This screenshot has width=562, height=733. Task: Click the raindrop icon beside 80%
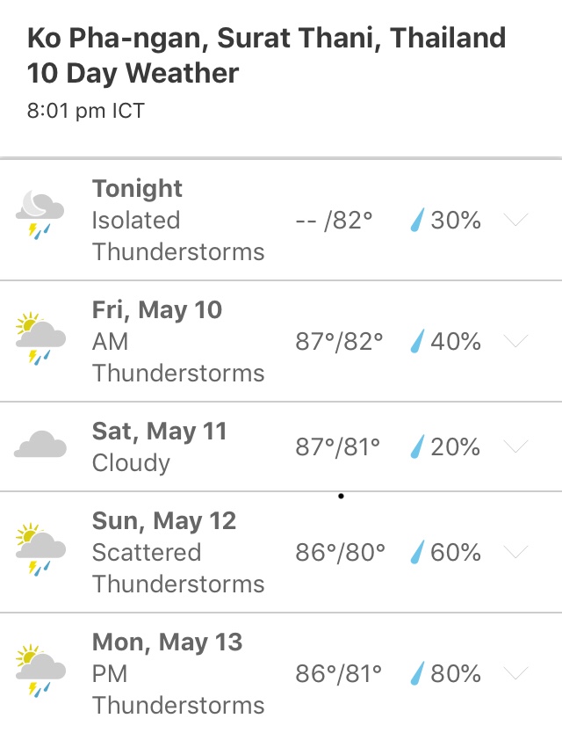(x=417, y=673)
